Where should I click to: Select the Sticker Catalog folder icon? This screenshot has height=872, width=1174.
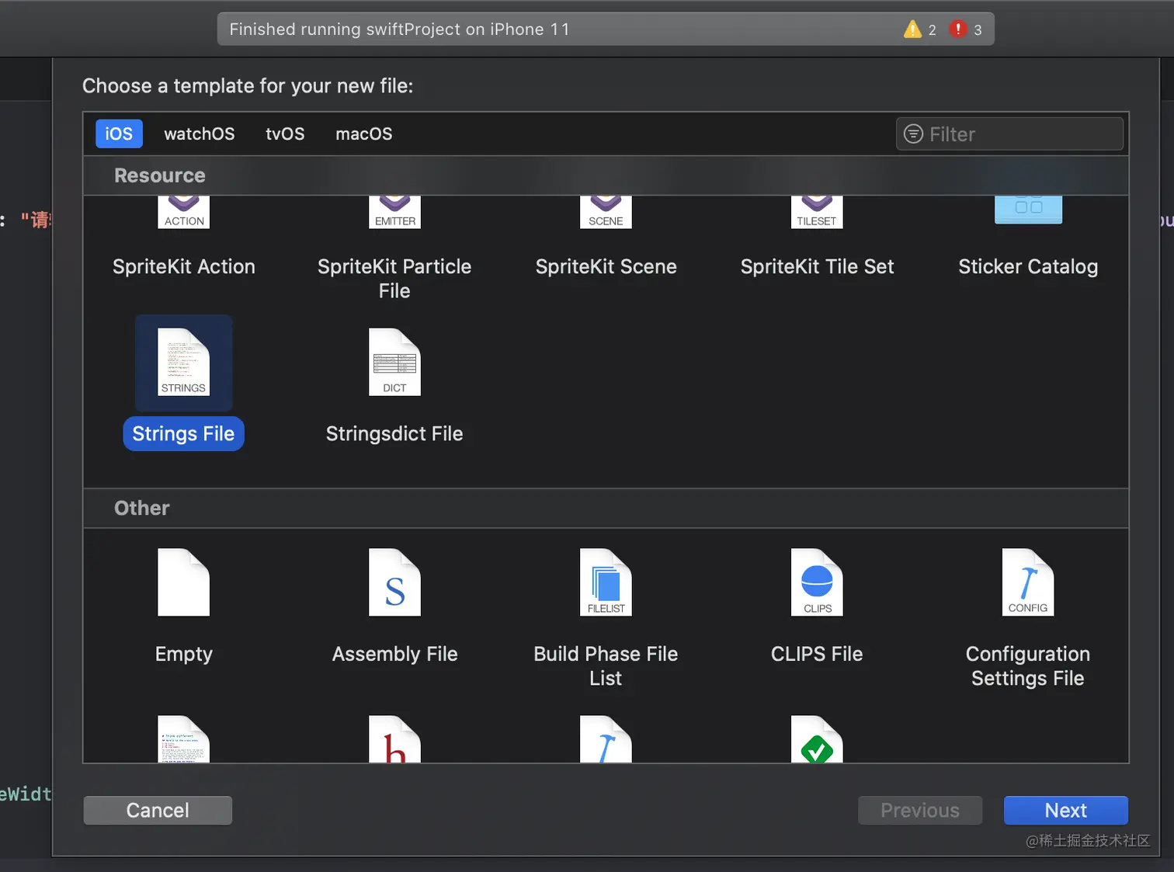click(x=1028, y=210)
